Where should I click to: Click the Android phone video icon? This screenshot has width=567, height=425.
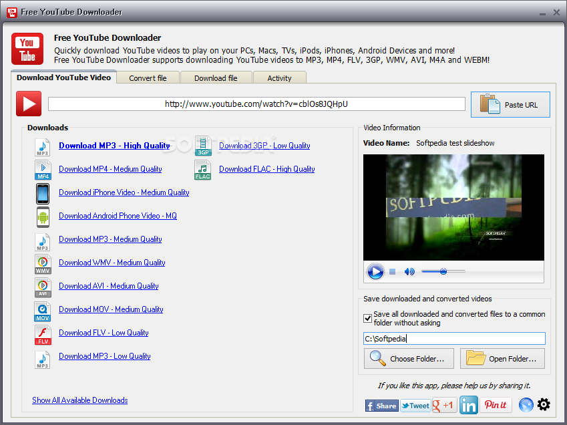click(43, 217)
